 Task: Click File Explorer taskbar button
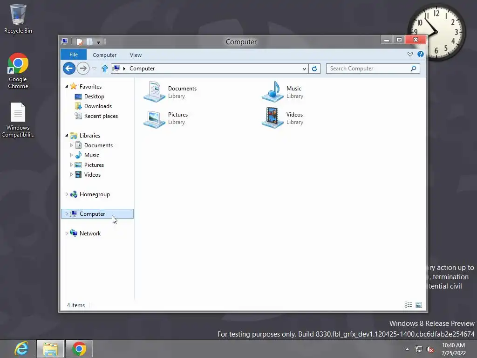[x=50, y=349]
